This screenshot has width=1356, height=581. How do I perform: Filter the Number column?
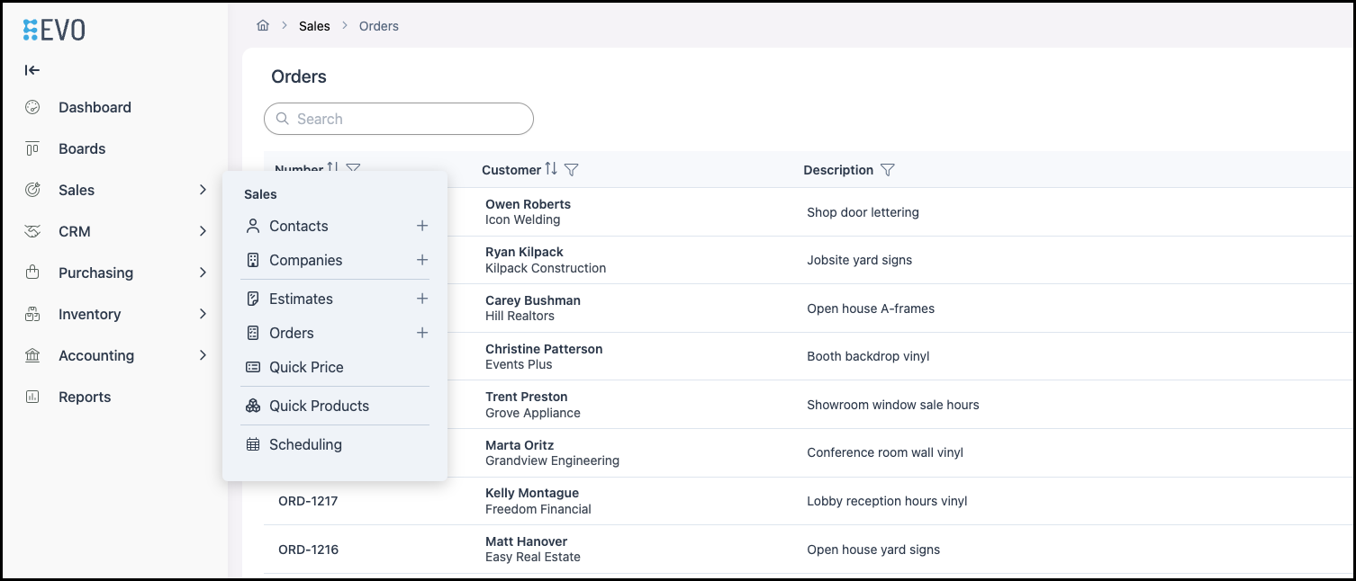(x=353, y=167)
